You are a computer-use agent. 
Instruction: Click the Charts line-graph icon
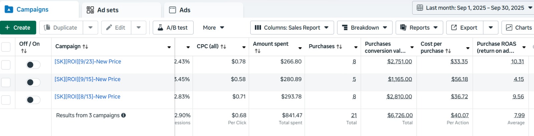click(x=509, y=28)
